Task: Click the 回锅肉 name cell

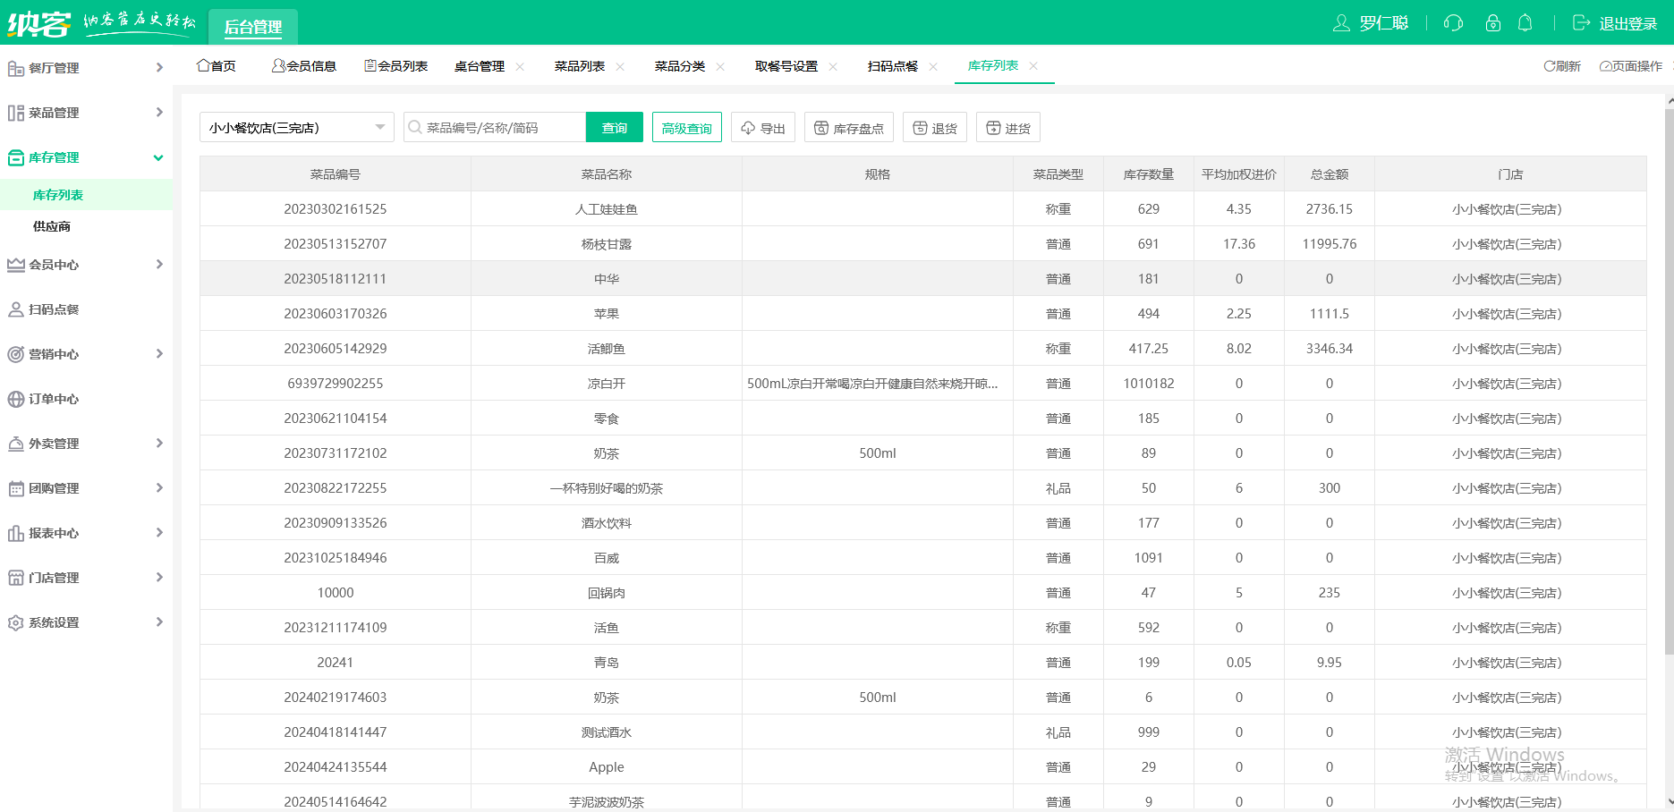Action: coord(607,593)
